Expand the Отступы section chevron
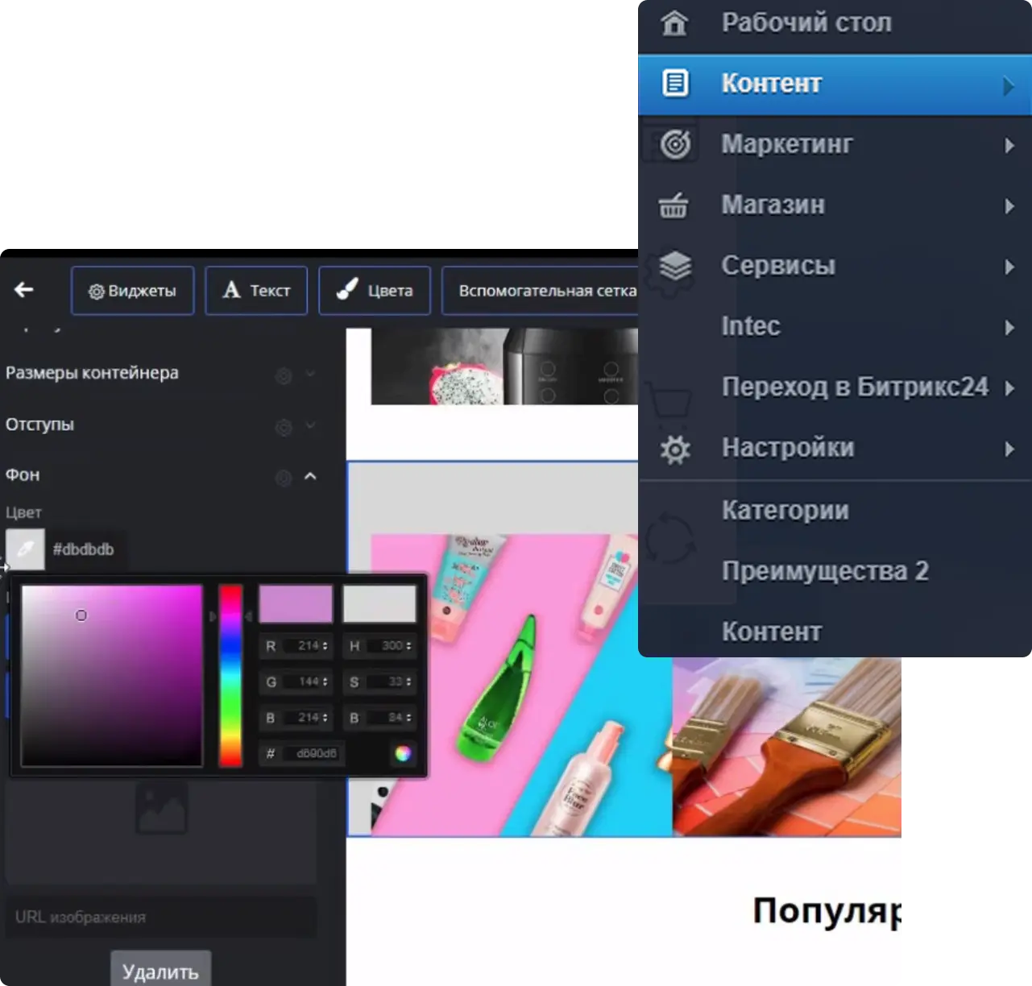The height and width of the screenshot is (986, 1032). [310, 425]
